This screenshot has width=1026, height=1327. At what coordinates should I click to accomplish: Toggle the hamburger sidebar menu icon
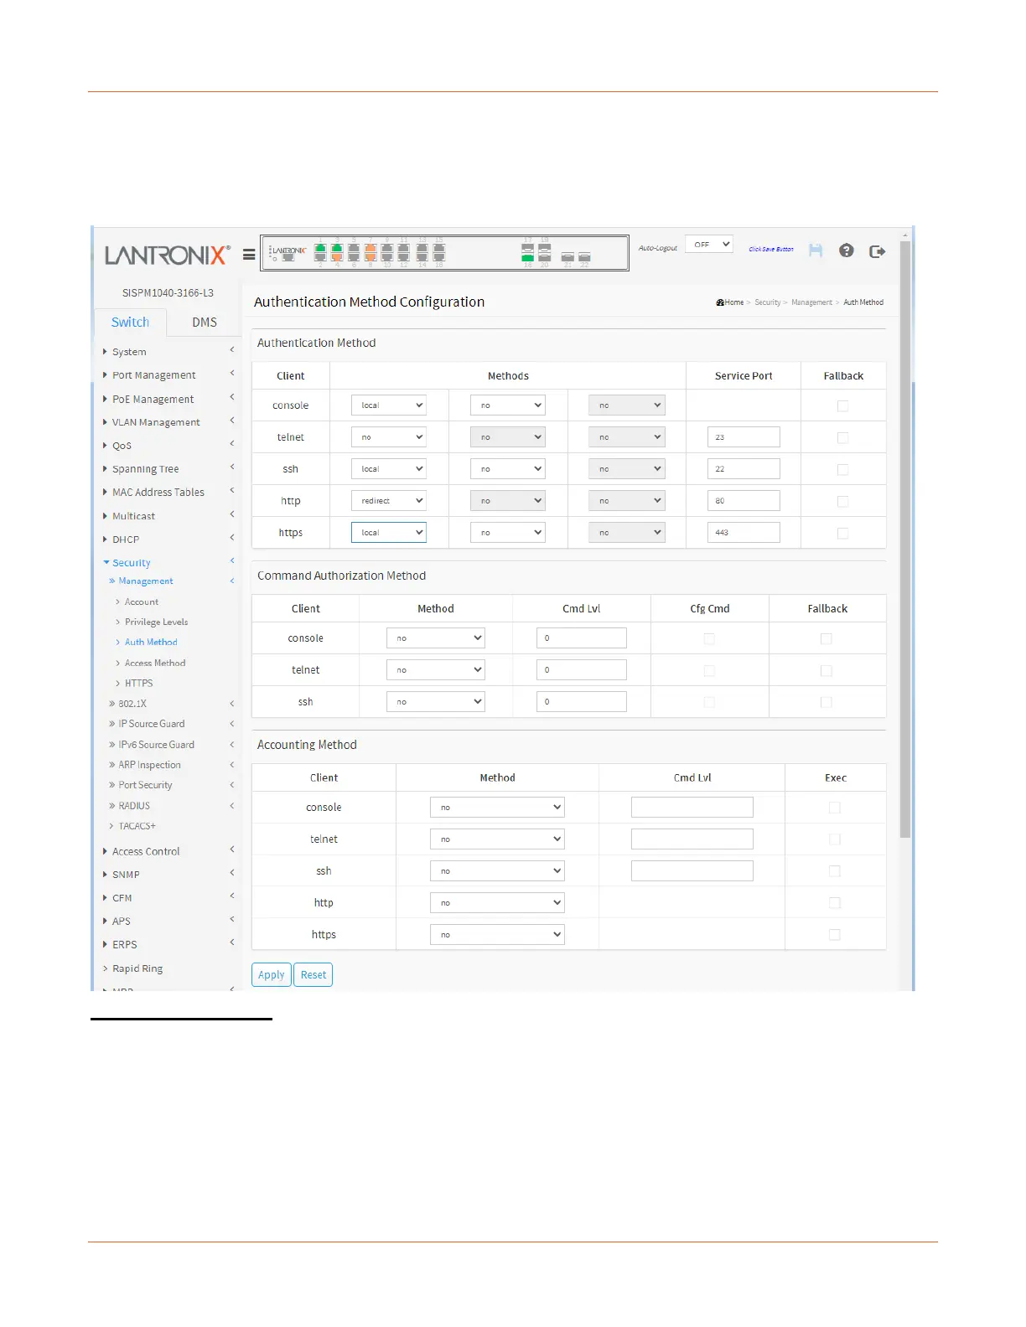tap(249, 255)
